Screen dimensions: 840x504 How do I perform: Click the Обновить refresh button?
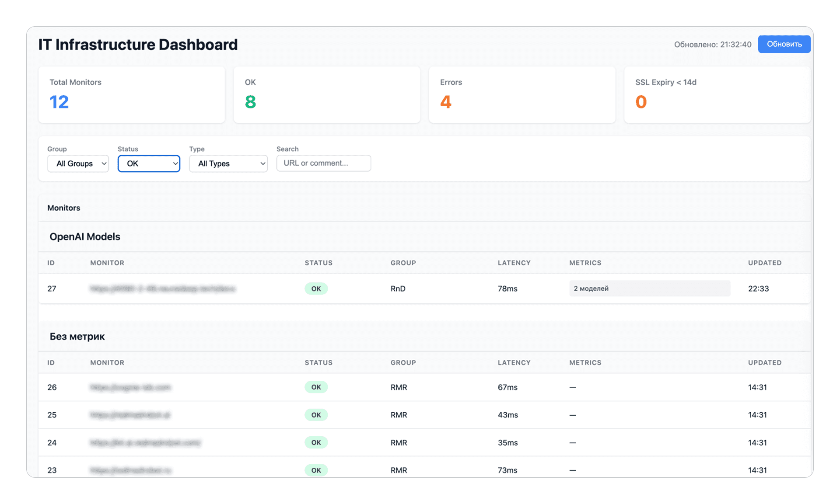[x=784, y=44]
